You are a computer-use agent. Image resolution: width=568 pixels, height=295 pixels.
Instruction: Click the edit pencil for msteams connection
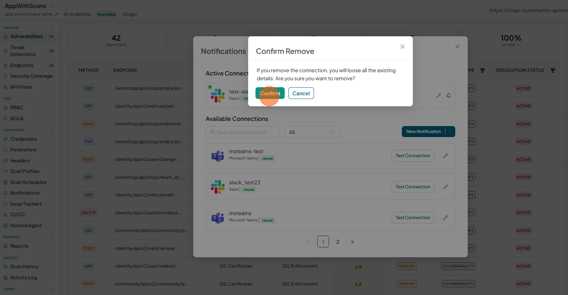445,218
